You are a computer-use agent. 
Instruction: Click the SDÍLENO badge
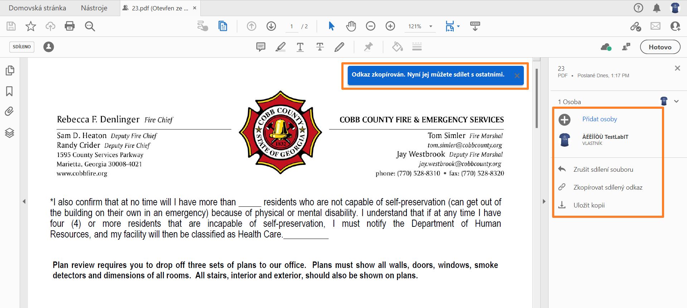pos(22,47)
